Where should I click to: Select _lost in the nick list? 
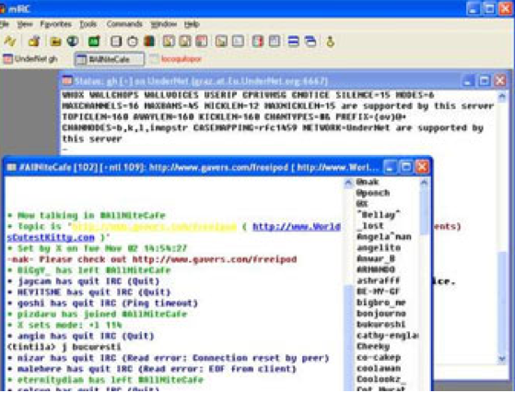[x=370, y=226]
